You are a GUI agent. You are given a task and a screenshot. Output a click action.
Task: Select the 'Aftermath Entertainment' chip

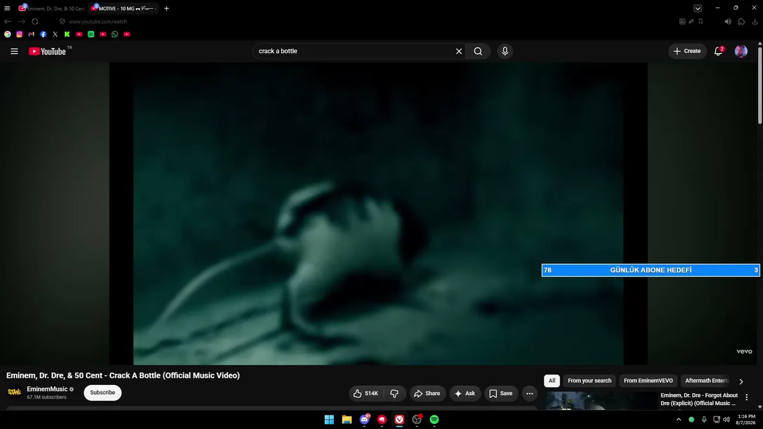click(x=706, y=381)
